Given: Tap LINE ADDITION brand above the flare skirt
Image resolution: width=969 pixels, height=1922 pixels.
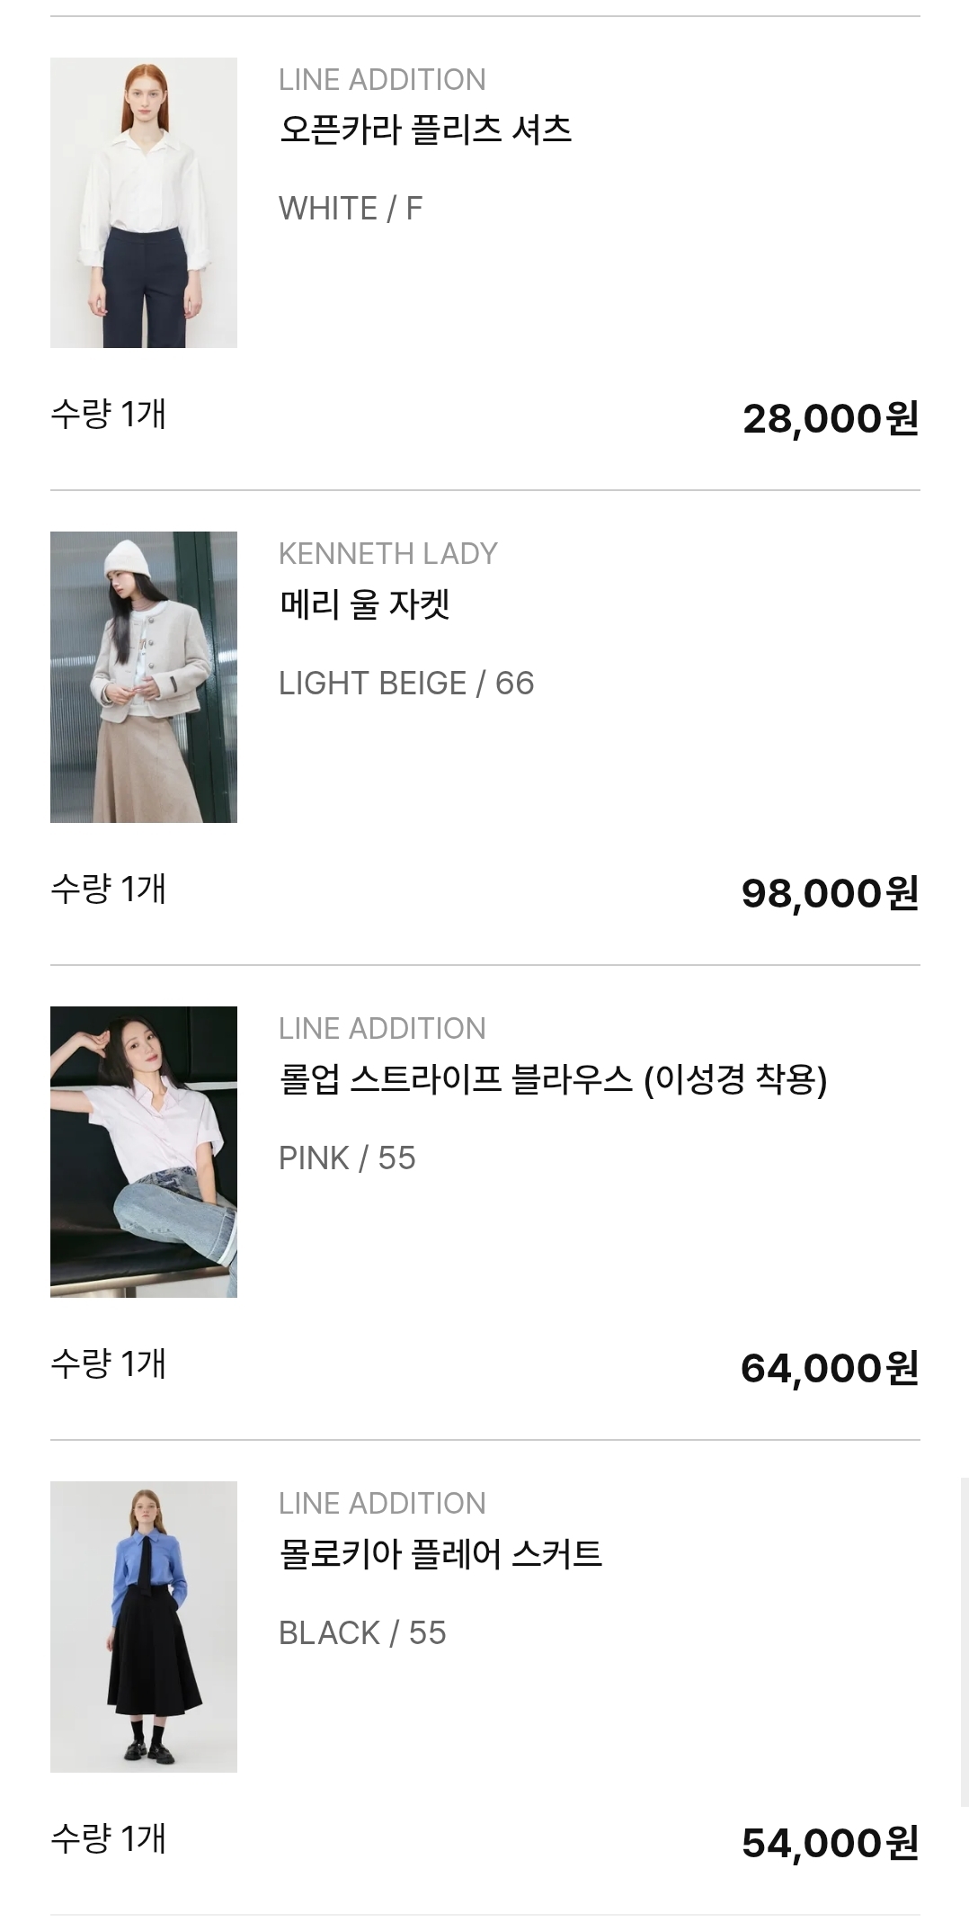Looking at the screenshot, I should [x=382, y=1504].
